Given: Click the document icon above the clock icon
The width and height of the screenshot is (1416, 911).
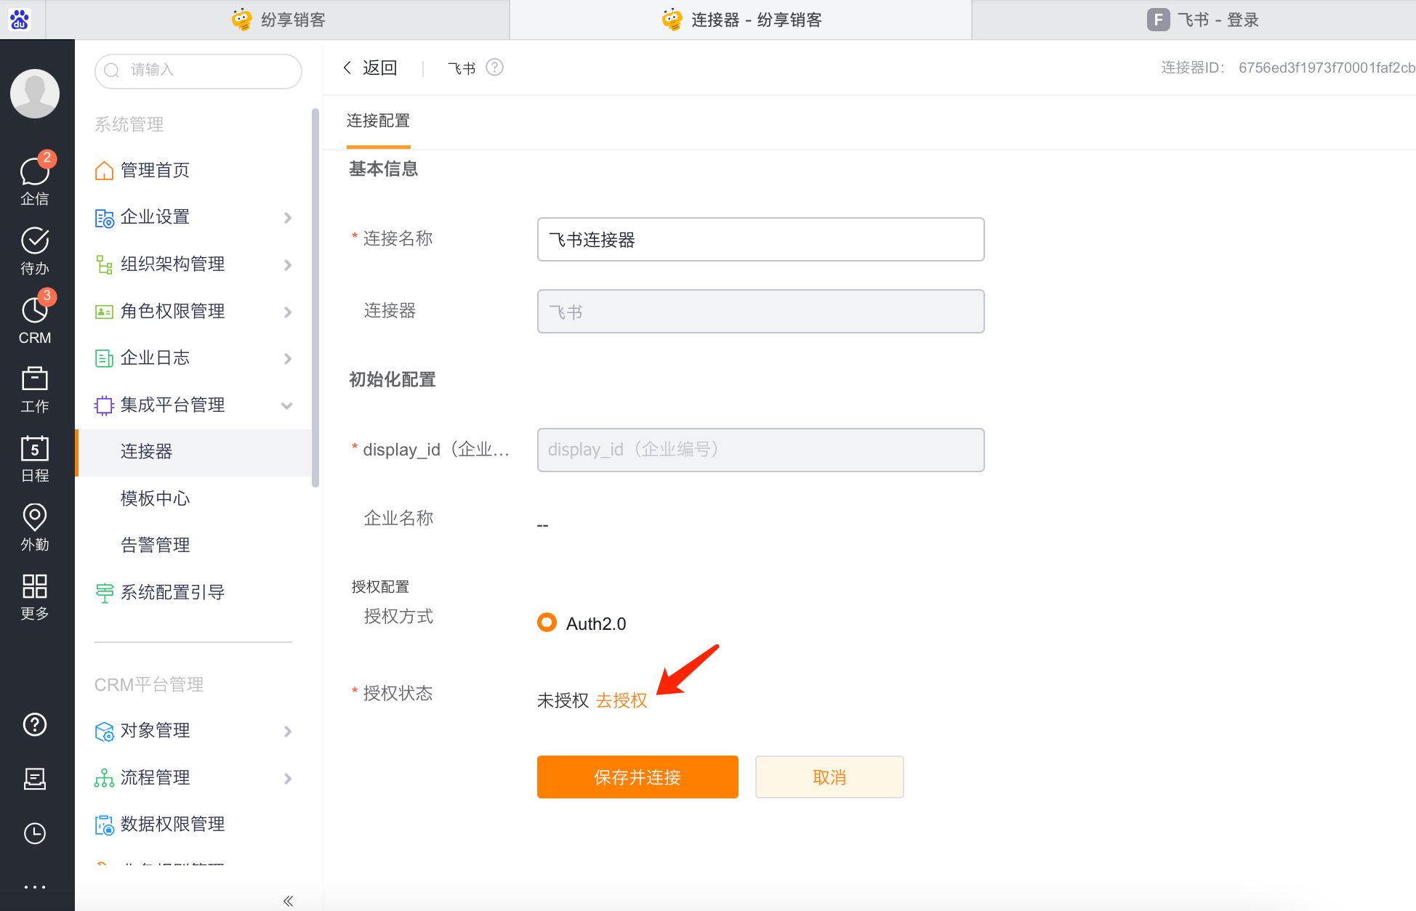Looking at the screenshot, I should 35,779.
